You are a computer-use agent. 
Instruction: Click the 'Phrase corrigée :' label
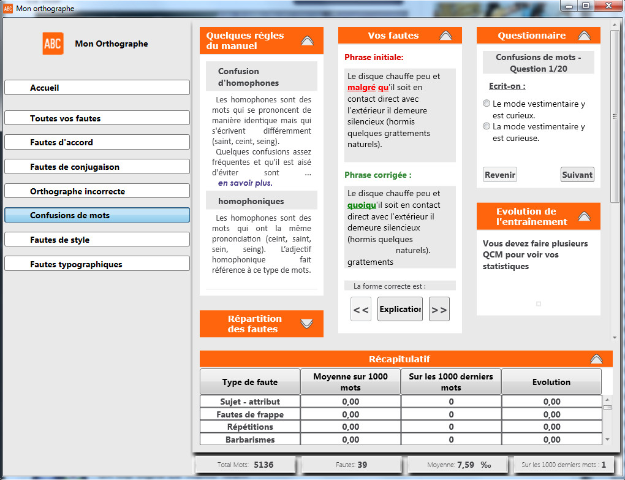[x=378, y=175]
